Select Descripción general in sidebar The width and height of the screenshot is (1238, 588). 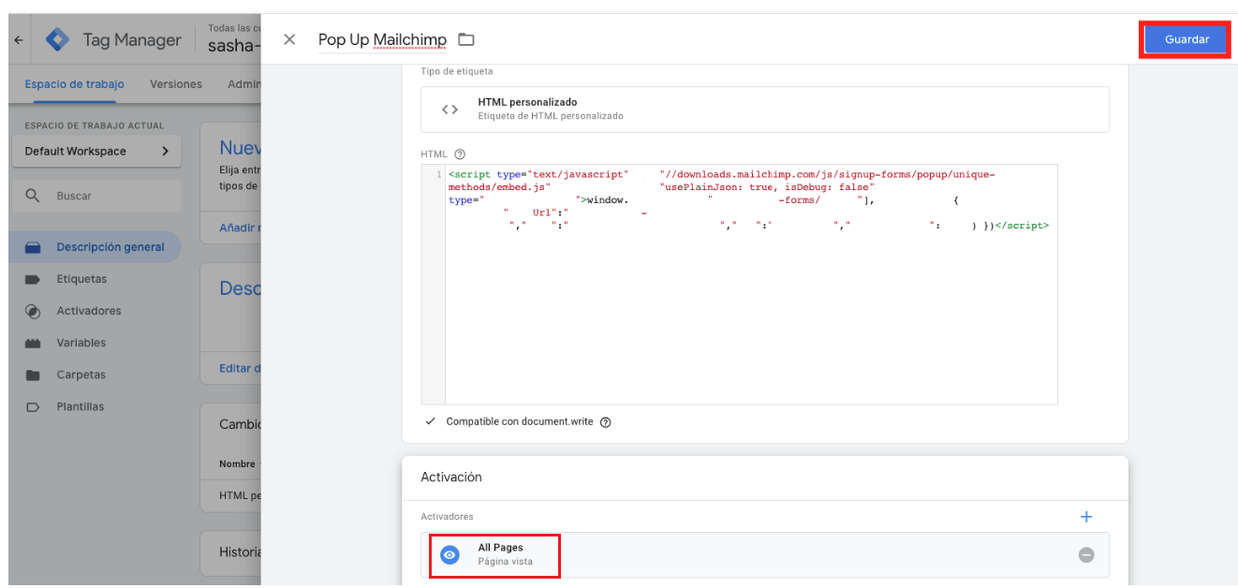click(x=95, y=247)
